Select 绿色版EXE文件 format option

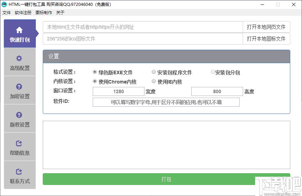click(95, 72)
